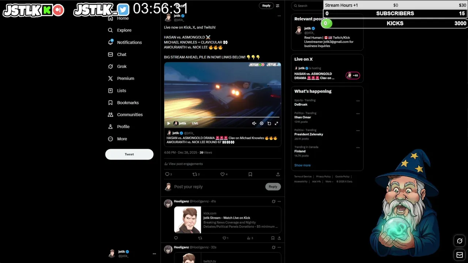The width and height of the screenshot is (468, 263).
Task: Enter fullscreen on the live video
Action: coord(276,123)
